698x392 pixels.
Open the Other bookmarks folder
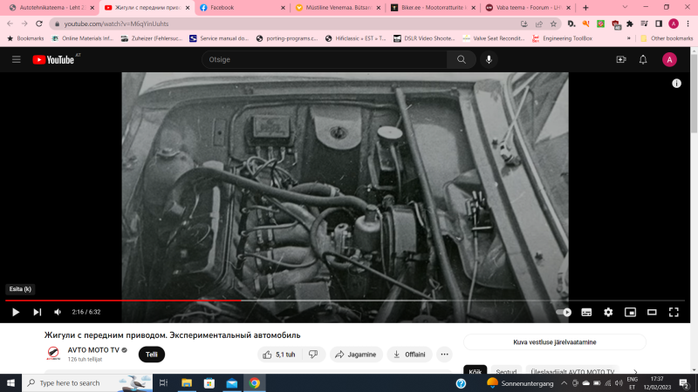point(667,38)
